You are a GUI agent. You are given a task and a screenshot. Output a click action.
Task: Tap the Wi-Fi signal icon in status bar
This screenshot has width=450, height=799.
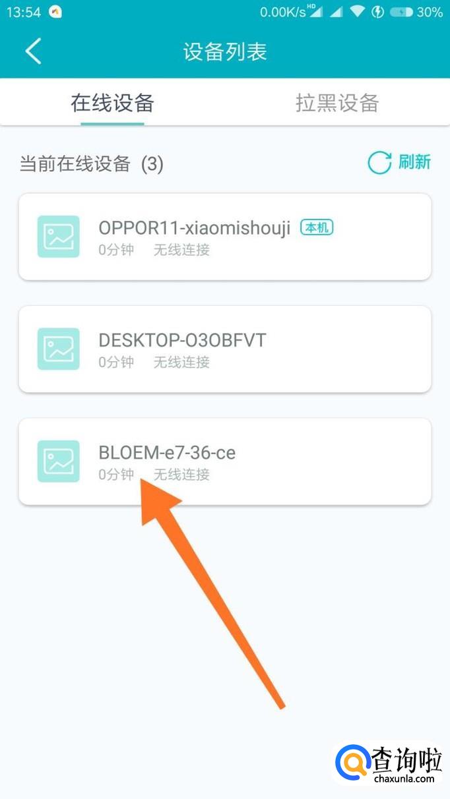(358, 12)
